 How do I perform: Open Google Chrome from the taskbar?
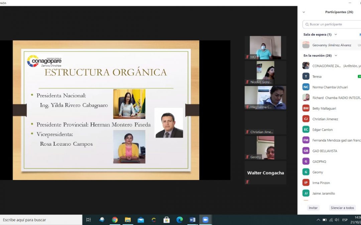pyautogui.click(x=115, y=220)
